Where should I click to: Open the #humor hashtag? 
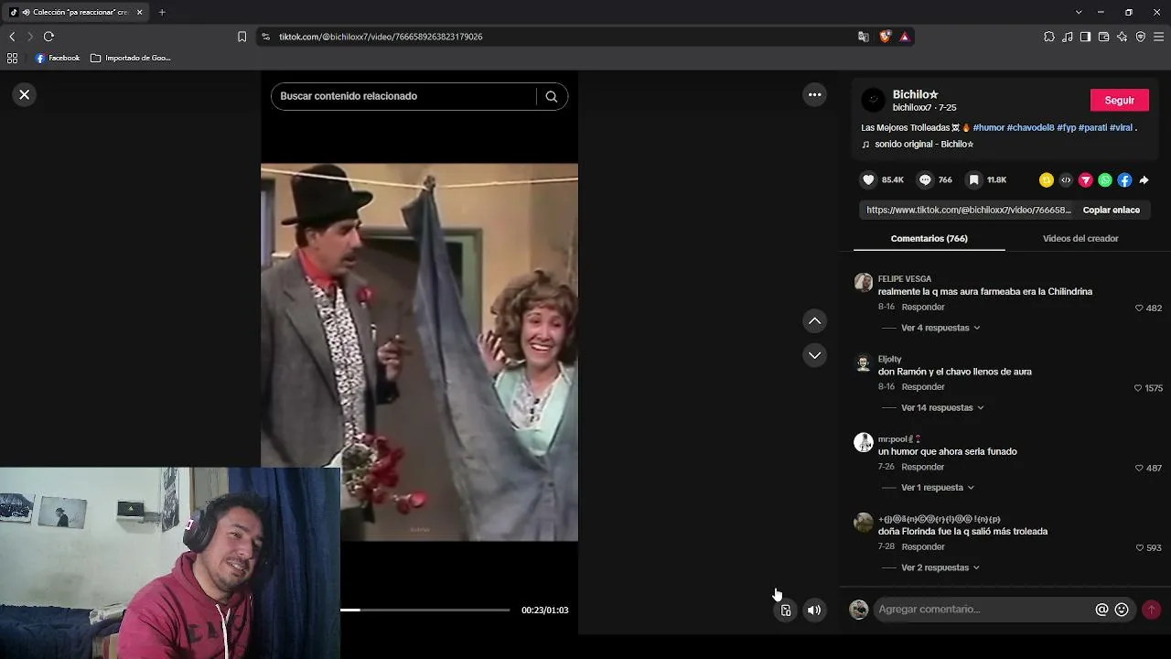point(989,127)
